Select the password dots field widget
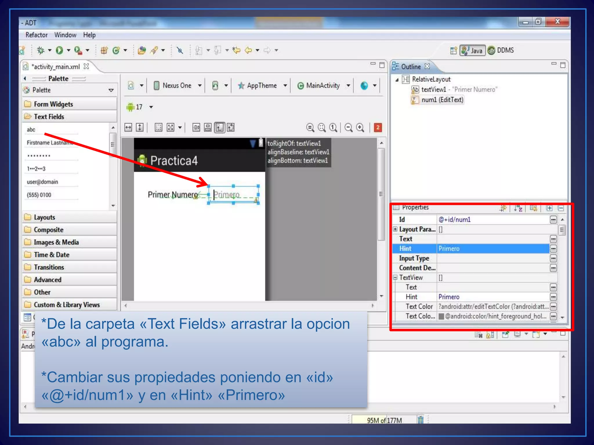 [x=52, y=156]
